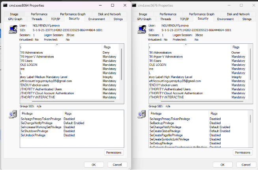Screen dimensions: 258x170
Task: Select SeIncreaseWorkingSetPrivilege row
Action: tap(72, 127)
